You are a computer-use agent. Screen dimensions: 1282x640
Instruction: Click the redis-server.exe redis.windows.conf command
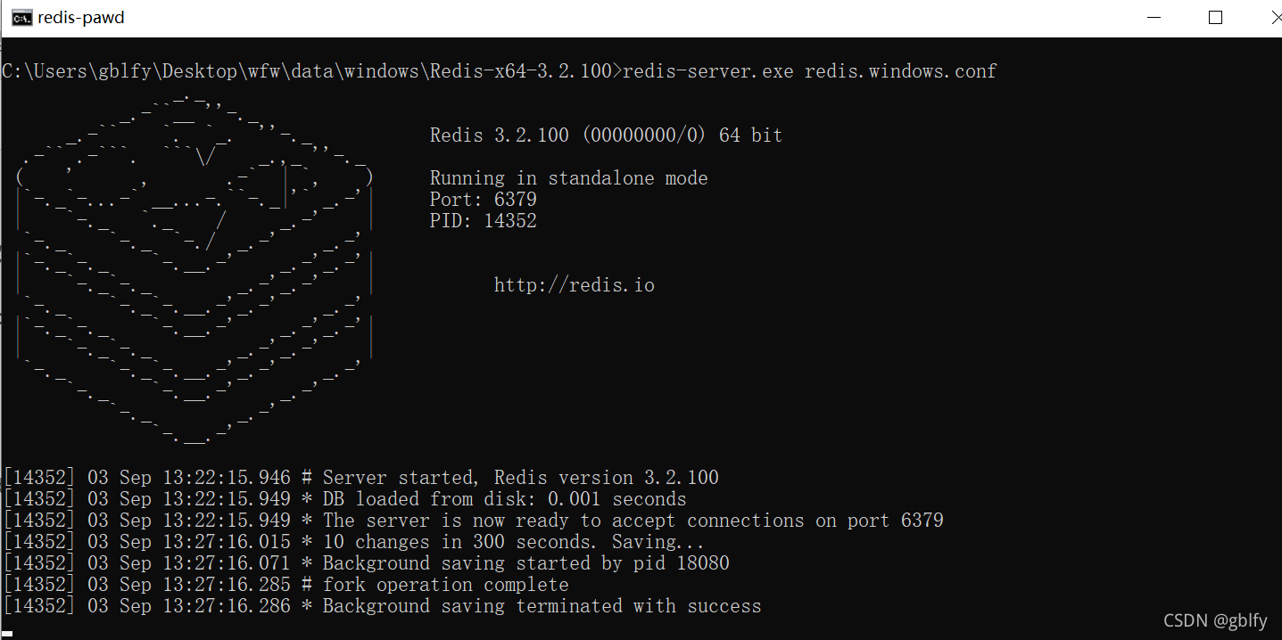click(809, 71)
